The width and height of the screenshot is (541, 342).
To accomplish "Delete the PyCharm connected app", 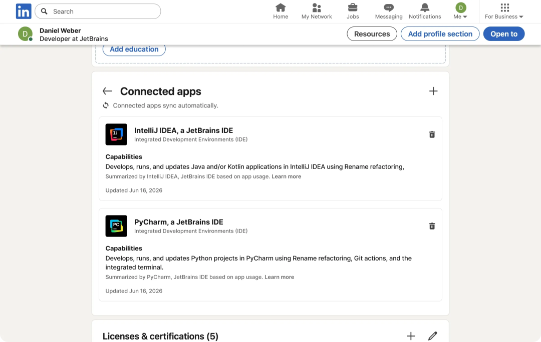I will click(432, 226).
